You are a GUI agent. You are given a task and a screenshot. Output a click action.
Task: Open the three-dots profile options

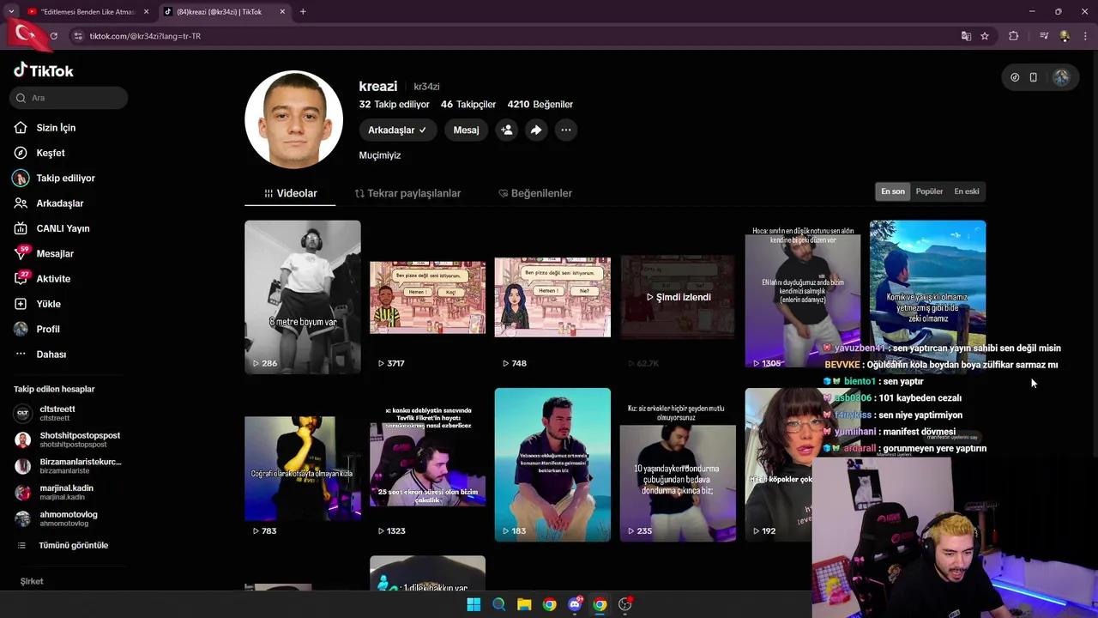pyautogui.click(x=566, y=130)
